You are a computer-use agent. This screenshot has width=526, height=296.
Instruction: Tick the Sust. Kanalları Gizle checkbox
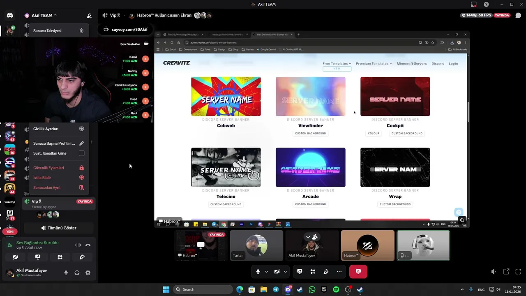pos(81,153)
